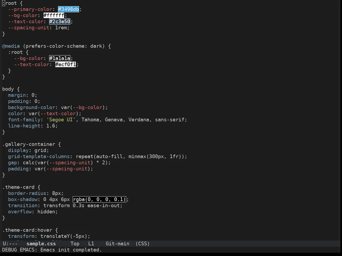
Task: Click padding: var(--spacing-unit) line
Action: tap(50, 169)
